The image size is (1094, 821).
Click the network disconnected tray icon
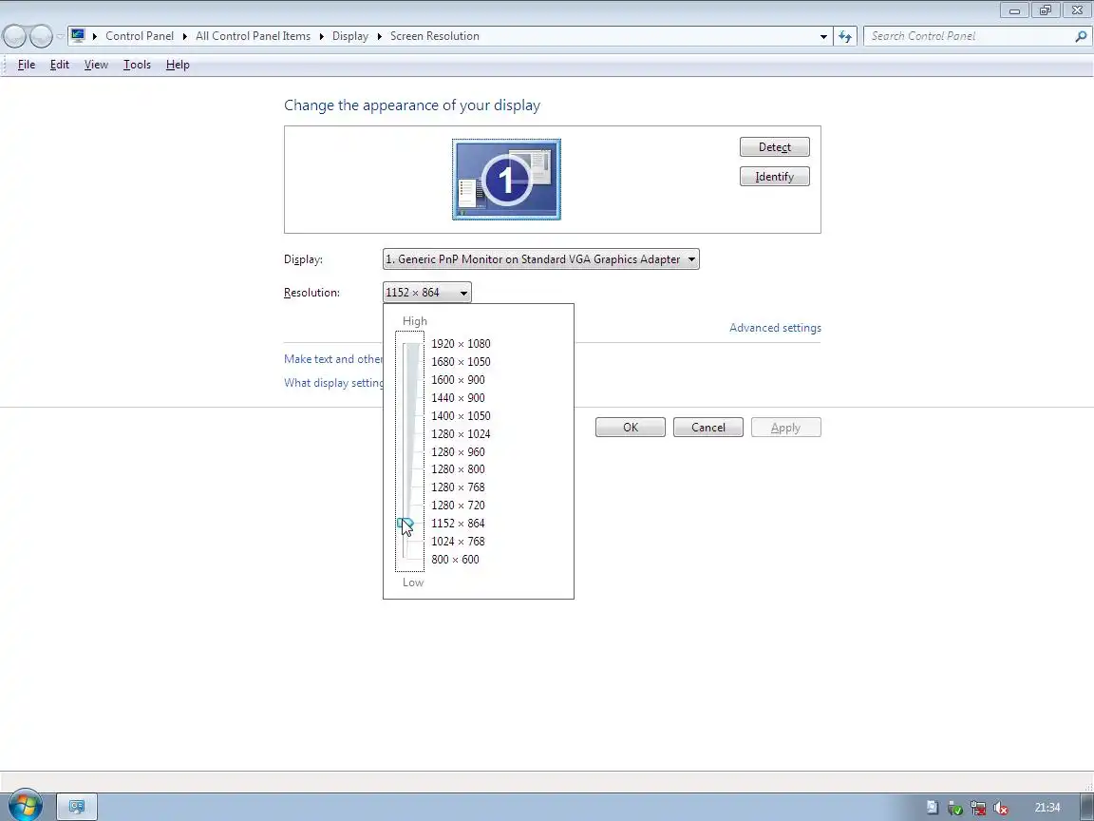978,808
